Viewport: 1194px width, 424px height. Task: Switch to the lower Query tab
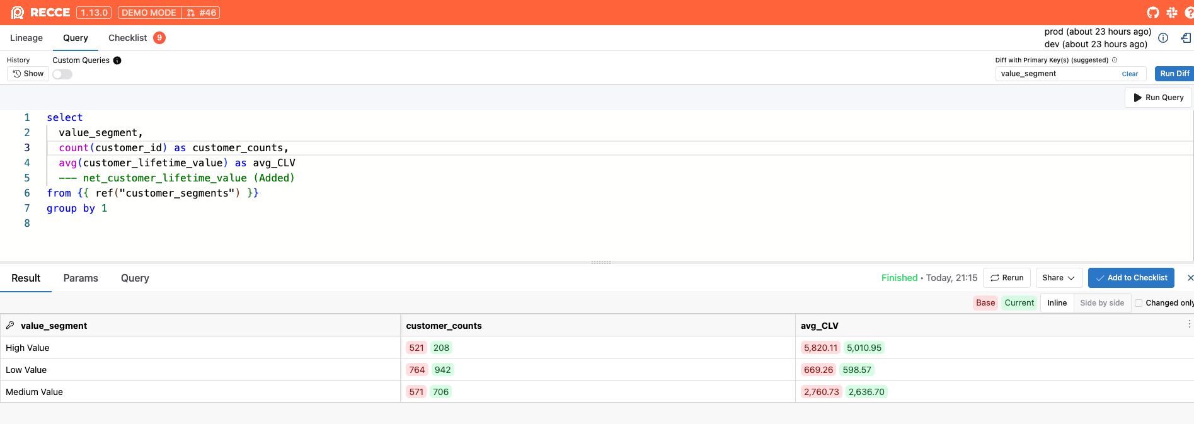[x=135, y=278]
